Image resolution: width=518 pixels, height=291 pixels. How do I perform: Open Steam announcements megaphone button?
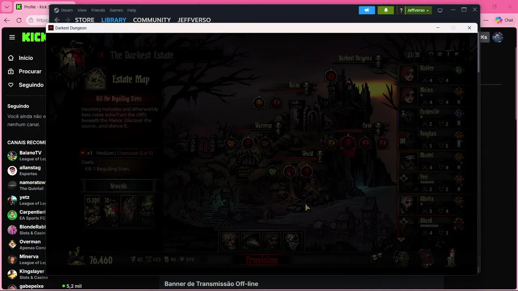367,10
